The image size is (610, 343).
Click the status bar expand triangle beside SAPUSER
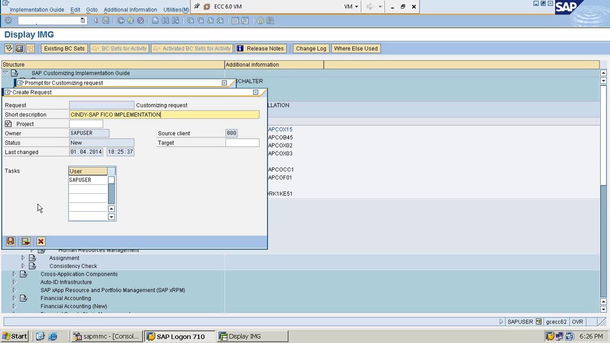tap(501, 322)
